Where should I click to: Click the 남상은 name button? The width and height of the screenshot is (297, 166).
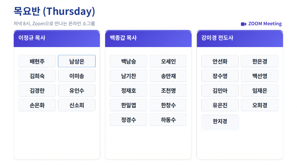click(77, 61)
